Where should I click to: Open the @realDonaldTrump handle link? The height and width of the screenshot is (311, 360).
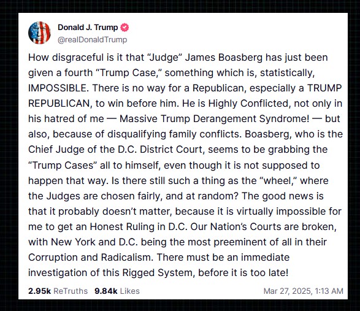(x=92, y=40)
